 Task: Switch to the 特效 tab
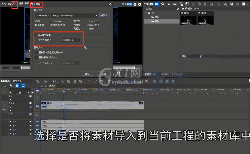(155, 74)
